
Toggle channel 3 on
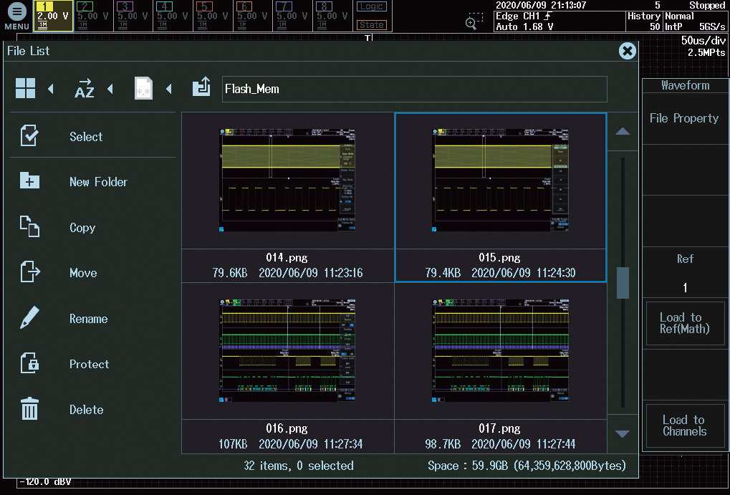pos(133,16)
